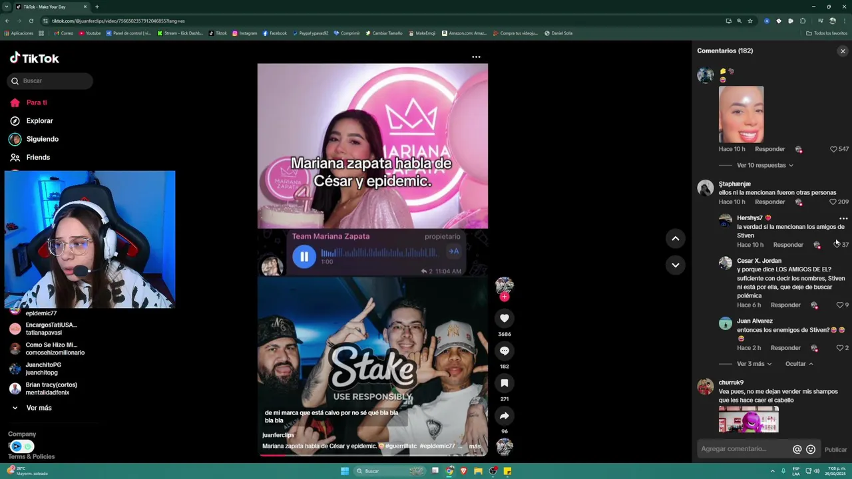Like Stephaenjae's comment with 209 likes
This screenshot has height=479, width=852.
click(x=833, y=202)
